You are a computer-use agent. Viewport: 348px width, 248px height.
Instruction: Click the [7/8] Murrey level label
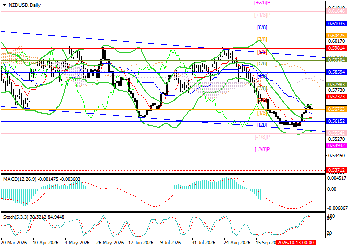pyautogui.click(x=262, y=39)
